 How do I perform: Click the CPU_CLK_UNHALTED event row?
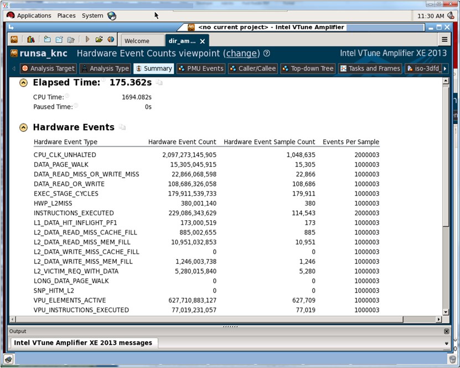[206, 155]
